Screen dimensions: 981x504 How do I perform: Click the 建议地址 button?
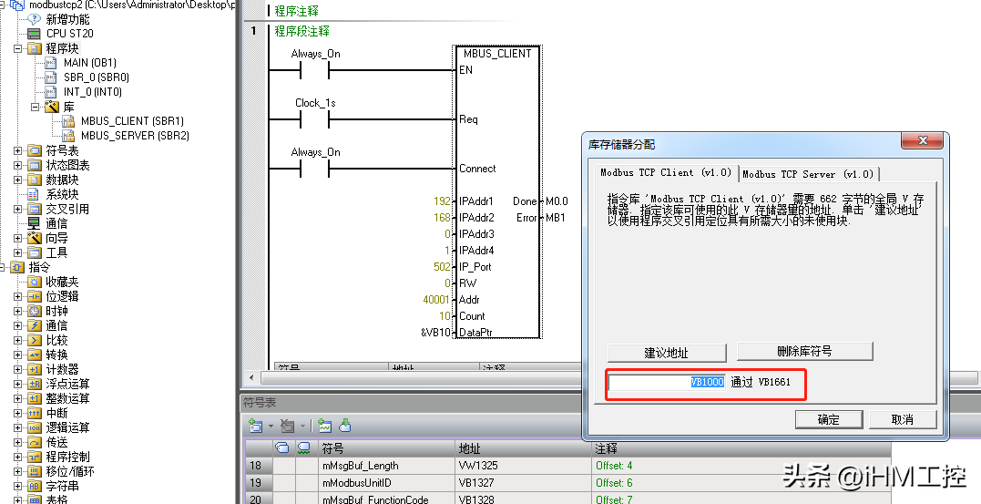pos(667,353)
